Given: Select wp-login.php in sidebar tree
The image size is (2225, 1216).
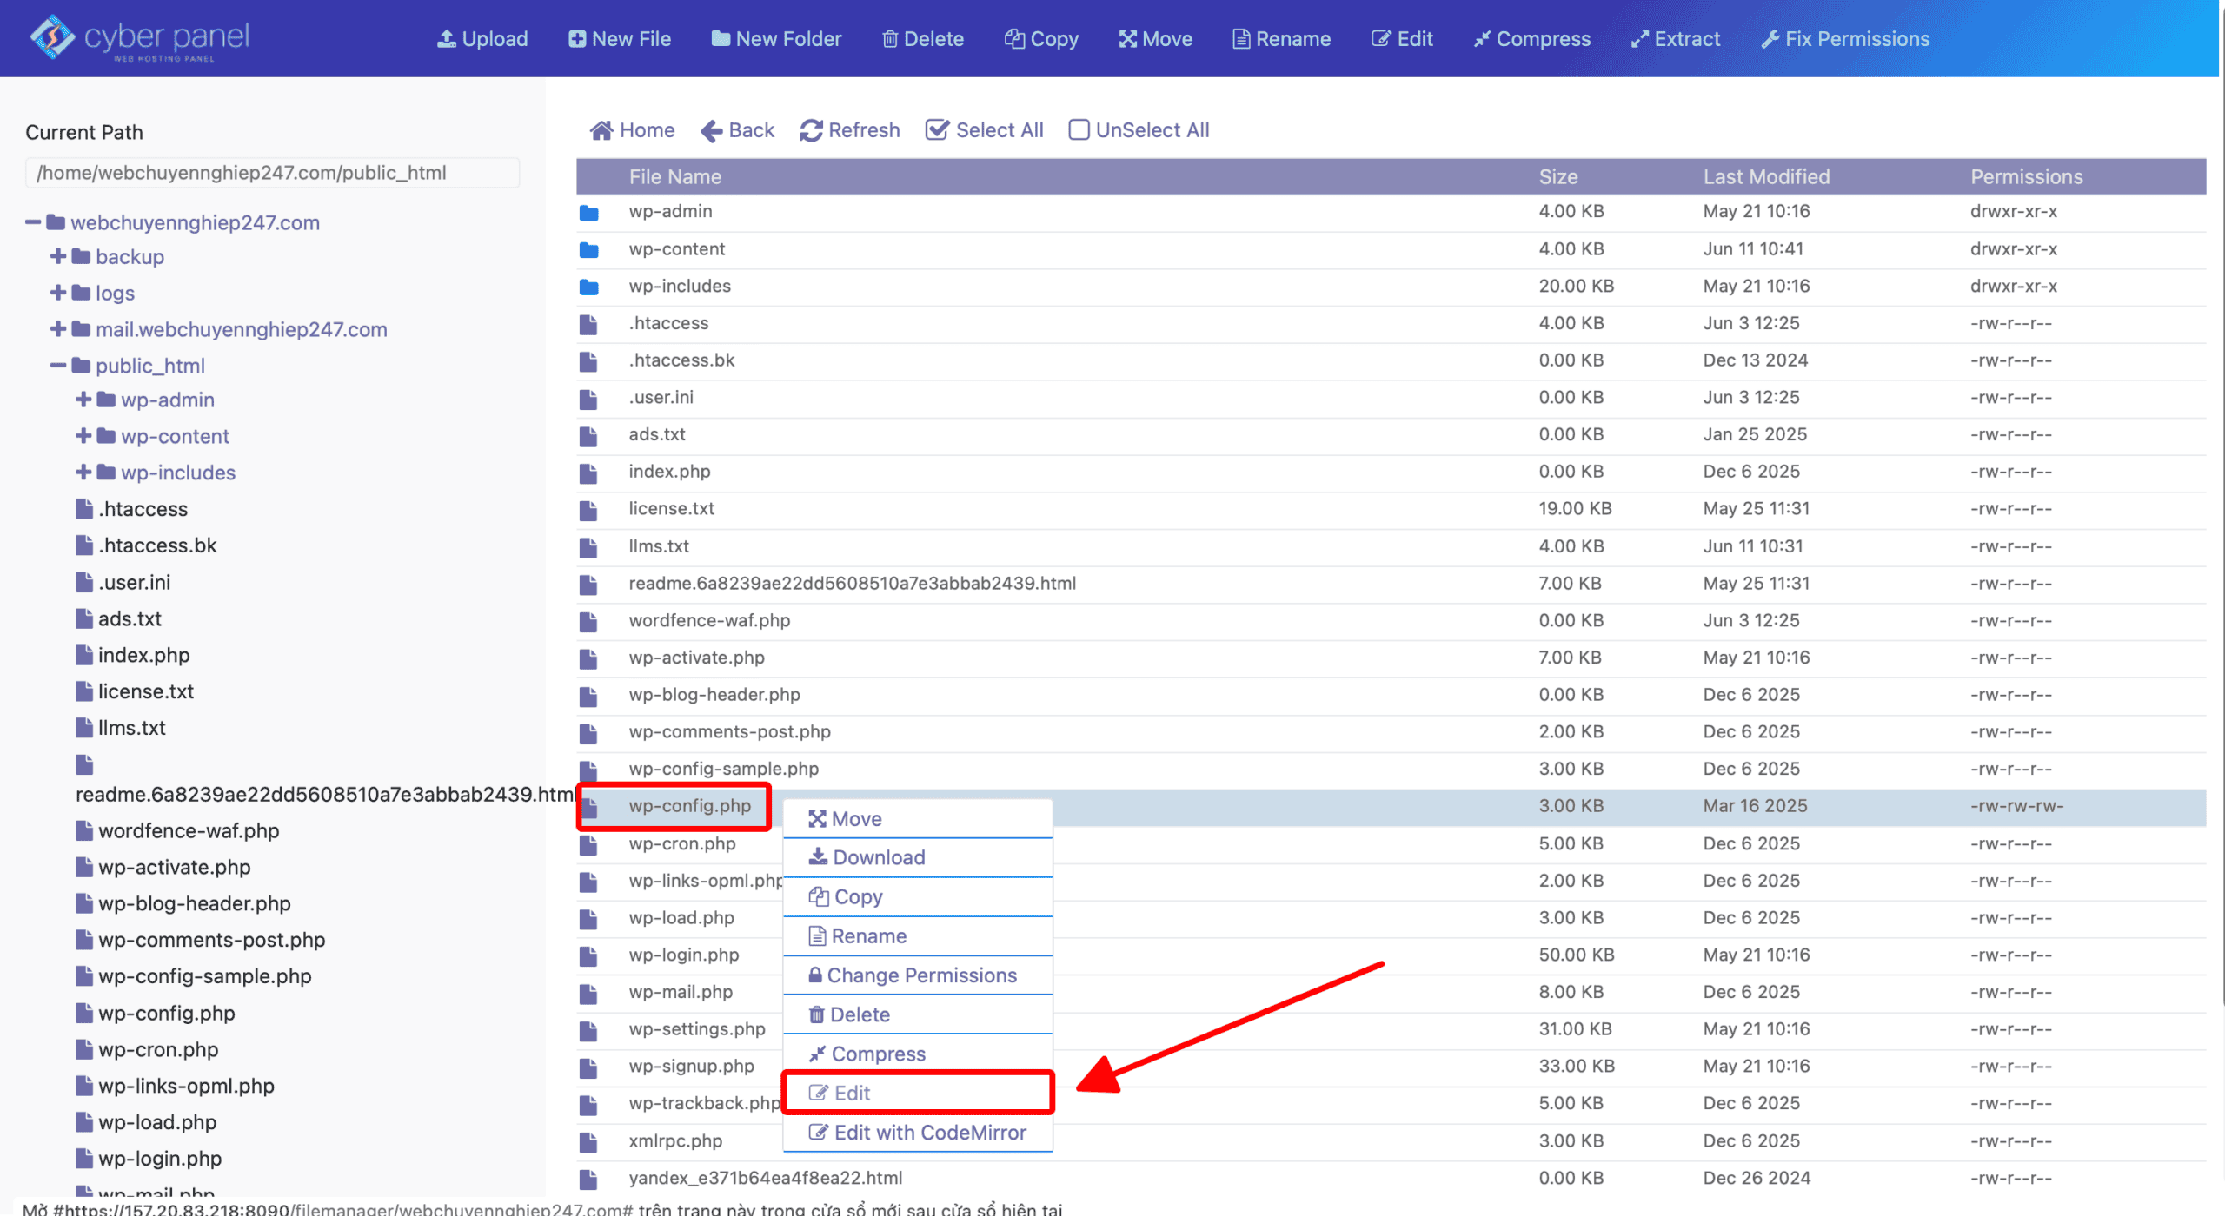Looking at the screenshot, I should click(x=160, y=1160).
